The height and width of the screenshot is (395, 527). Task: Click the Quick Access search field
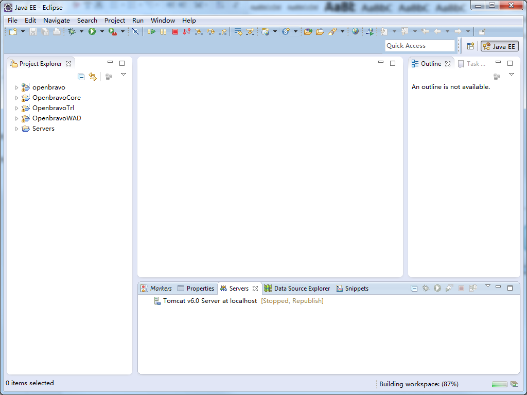pos(419,46)
